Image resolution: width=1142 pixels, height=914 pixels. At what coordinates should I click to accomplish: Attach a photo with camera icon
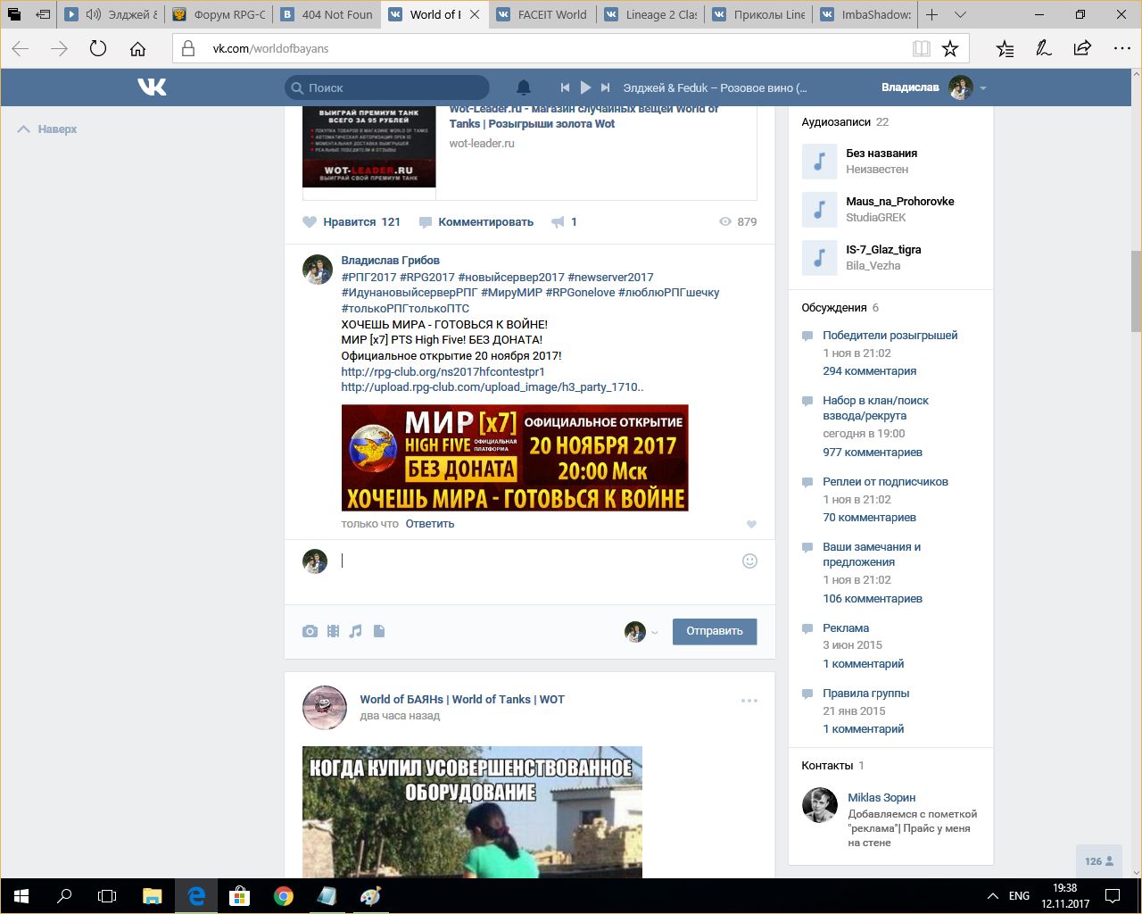click(x=310, y=631)
